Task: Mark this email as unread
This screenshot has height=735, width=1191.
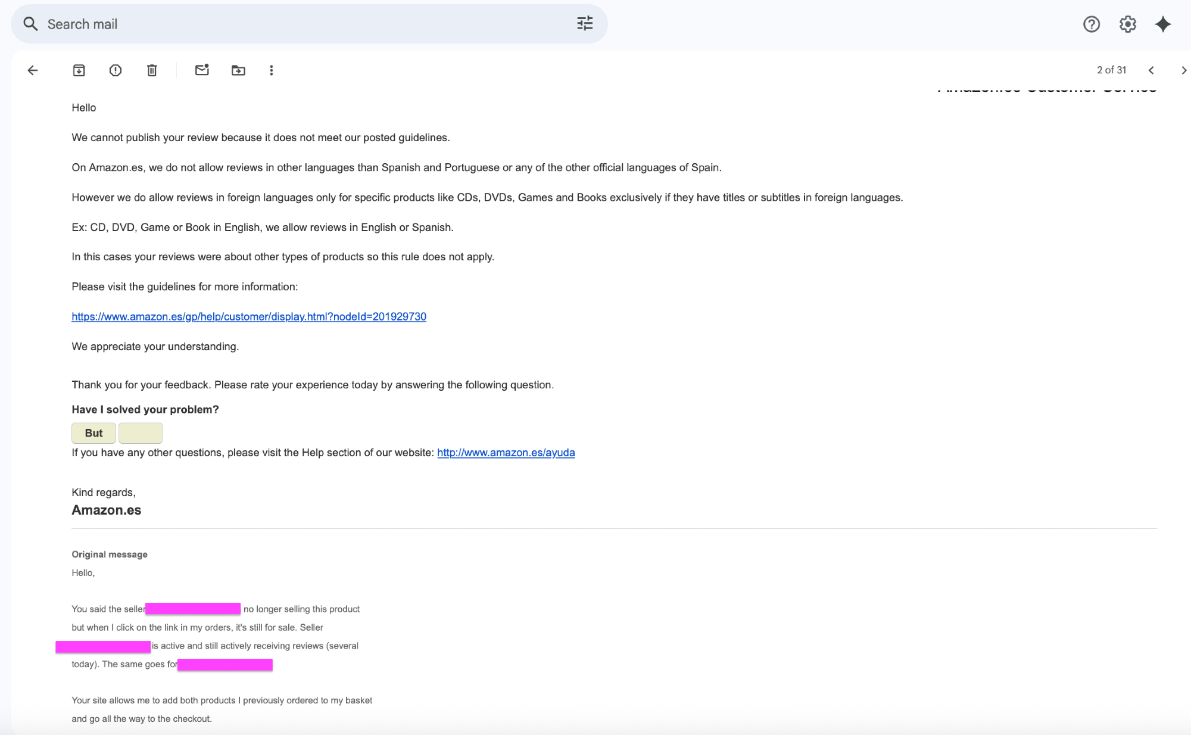Action: coord(202,70)
